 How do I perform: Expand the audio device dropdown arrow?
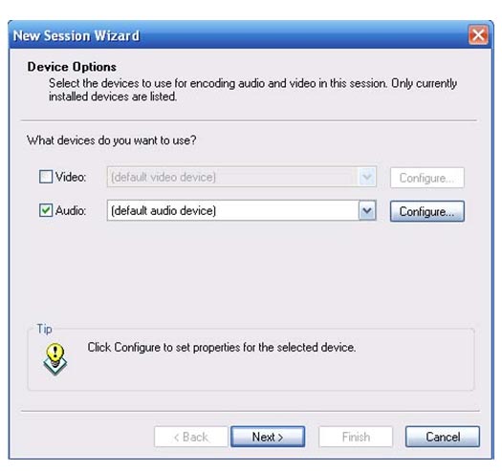click(367, 210)
